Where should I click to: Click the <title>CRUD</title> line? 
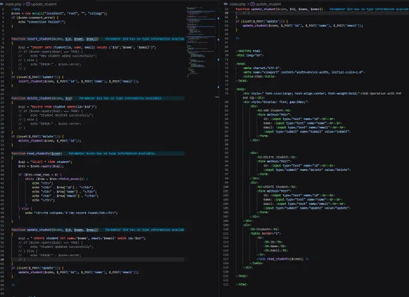coord(259,76)
